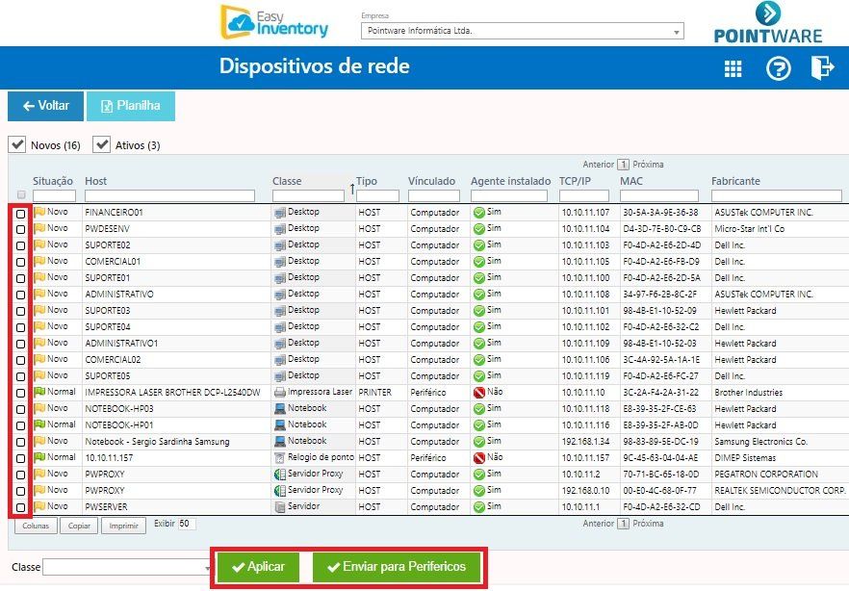Screen dimensions: 849x591
Task: Click red Não icon for 10.10.11.157 row
Action: (x=478, y=458)
